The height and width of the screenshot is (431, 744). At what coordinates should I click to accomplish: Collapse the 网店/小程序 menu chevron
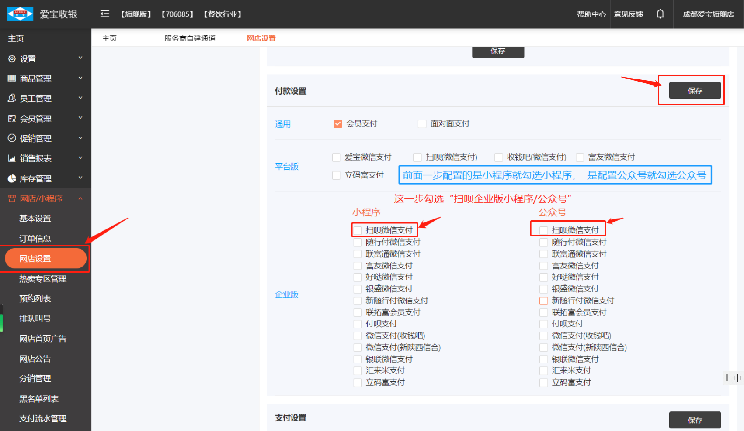tap(80, 198)
